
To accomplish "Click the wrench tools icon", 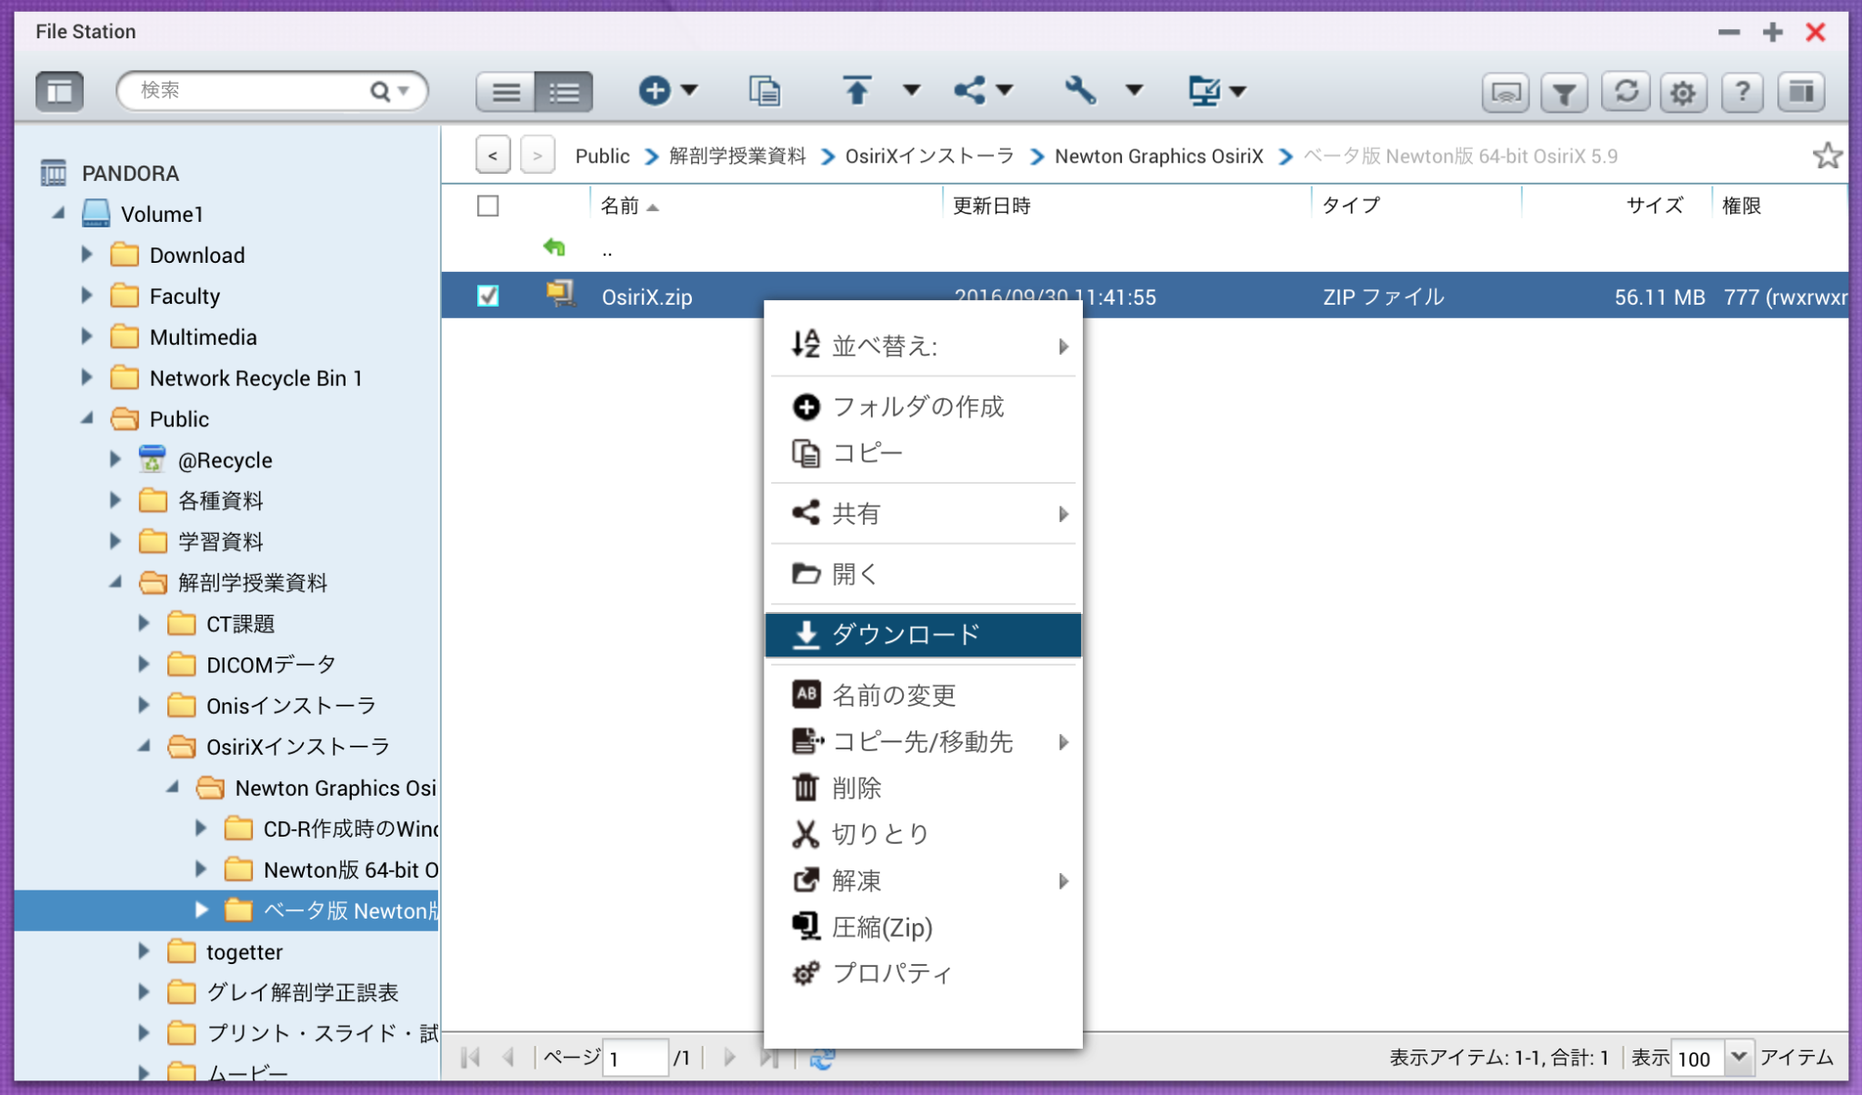I will 1079,90.
